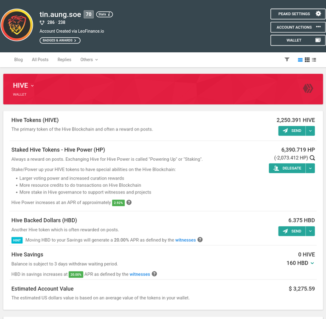Click the Hive logo in the red banner
This screenshot has height=319, width=326.
pos(308,88)
